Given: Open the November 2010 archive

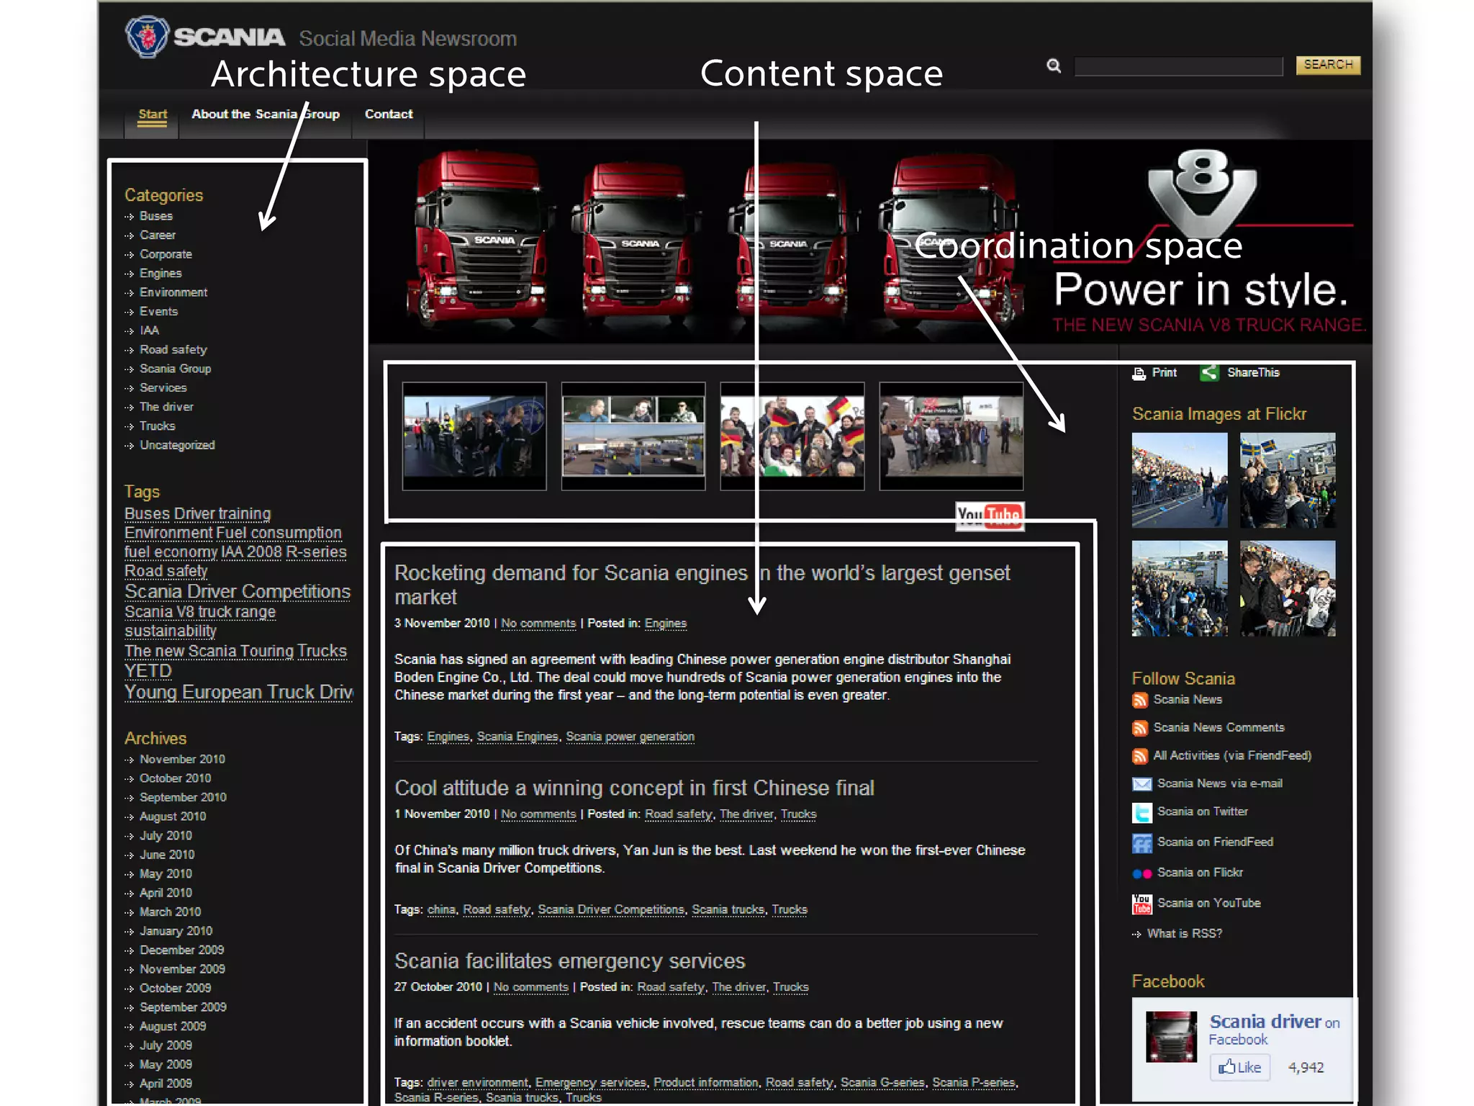Looking at the screenshot, I should [182, 759].
